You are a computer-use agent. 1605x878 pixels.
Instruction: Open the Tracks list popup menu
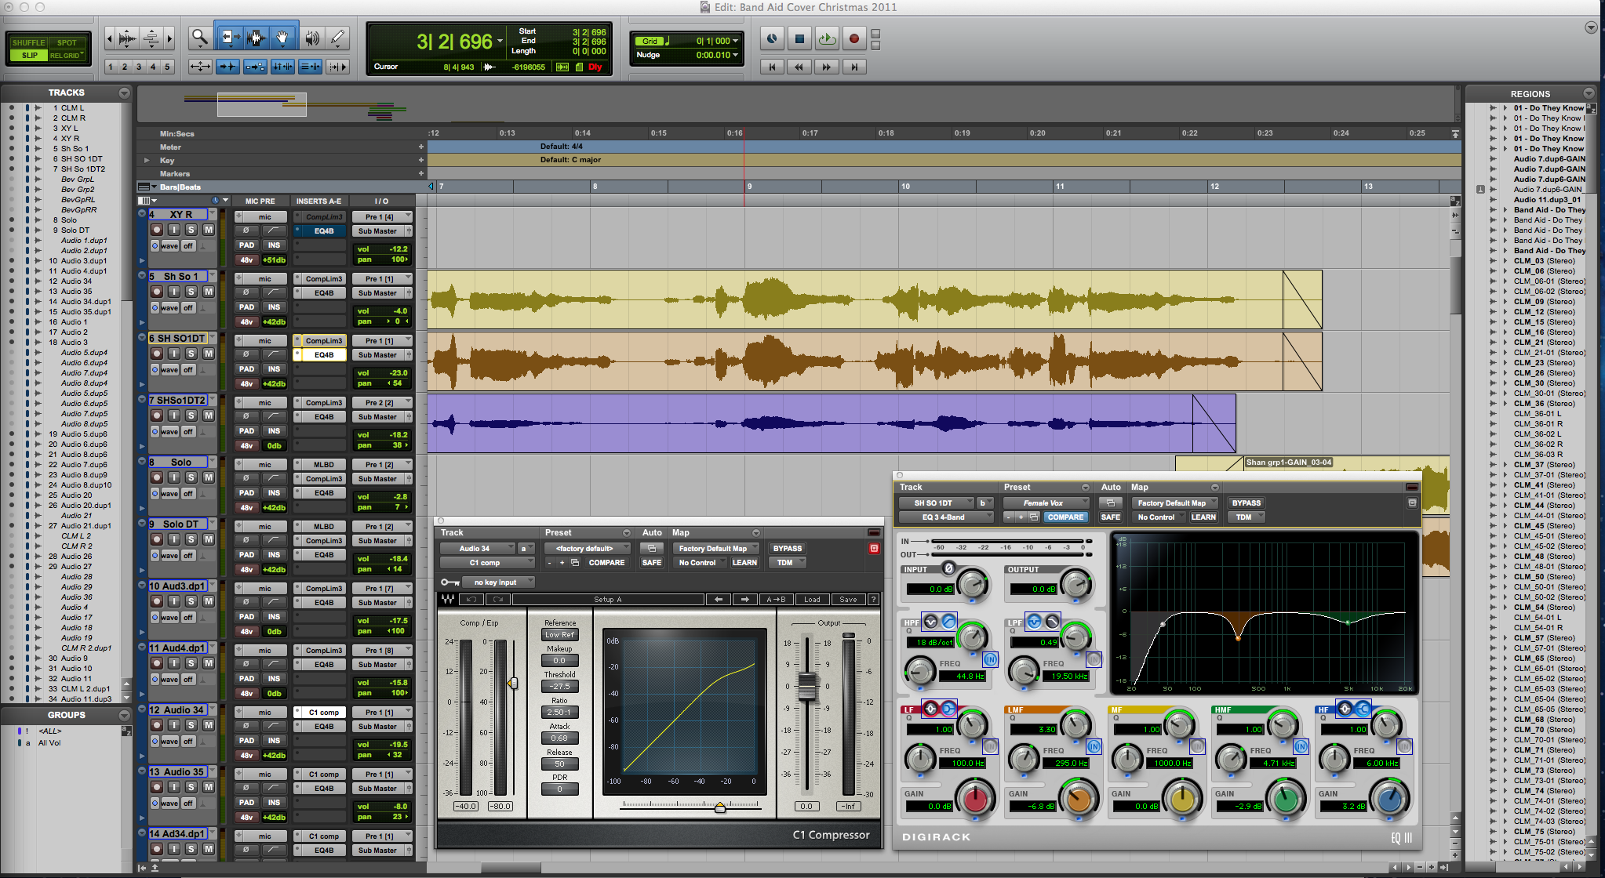pyautogui.click(x=124, y=93)
